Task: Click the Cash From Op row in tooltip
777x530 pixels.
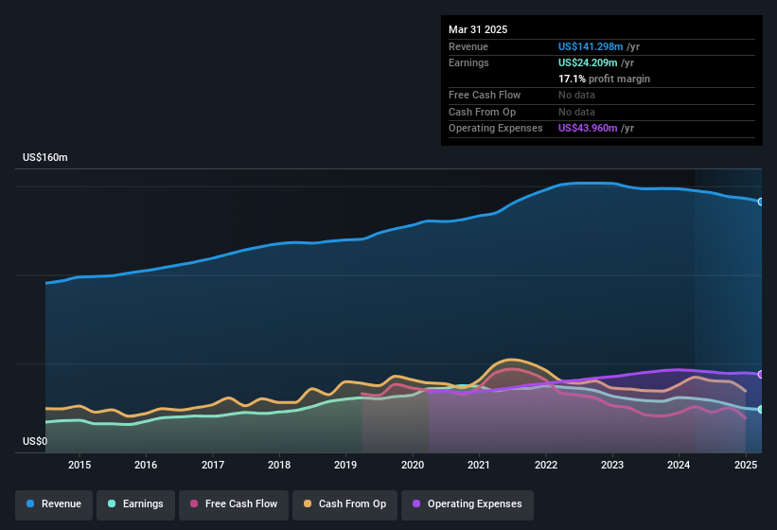Action: [x=602, y=112]
